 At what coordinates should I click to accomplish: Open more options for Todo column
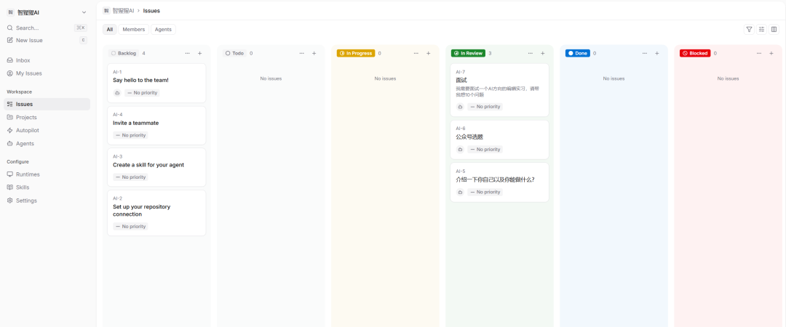tap(301, 53)
